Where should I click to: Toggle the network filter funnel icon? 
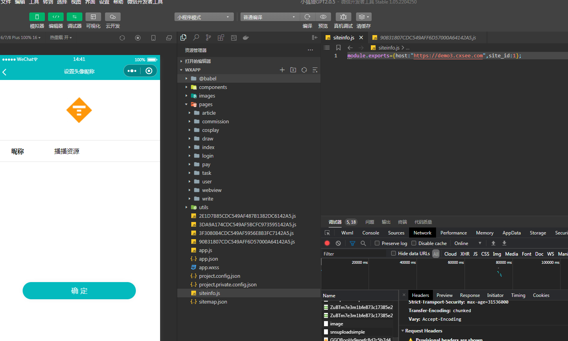353,243
